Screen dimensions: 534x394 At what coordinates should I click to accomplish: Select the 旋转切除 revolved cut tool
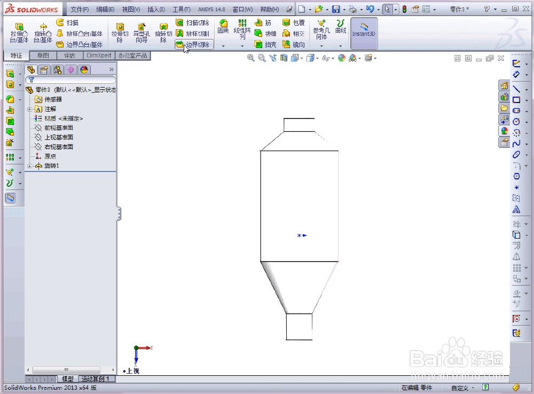[163, 33]
